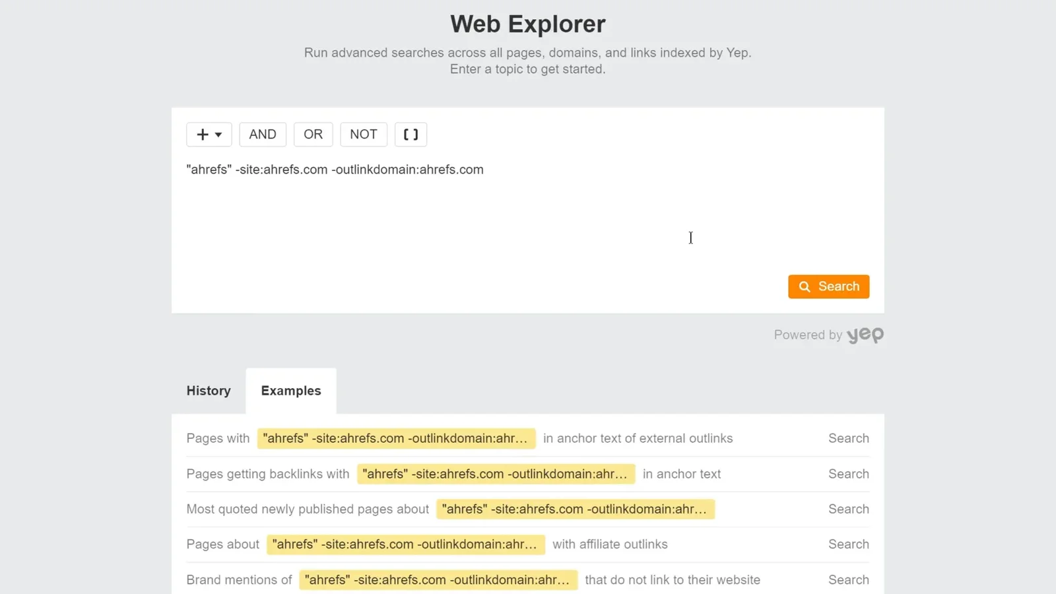This screenshot has height=594, width=1056.
Task: Run search for most quoted newly published pages
Action: point(848,509)
